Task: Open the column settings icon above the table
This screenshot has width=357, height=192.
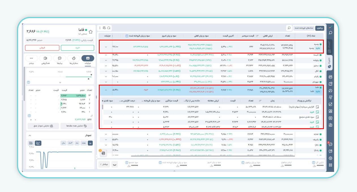Action: click(x=104, y=28)
